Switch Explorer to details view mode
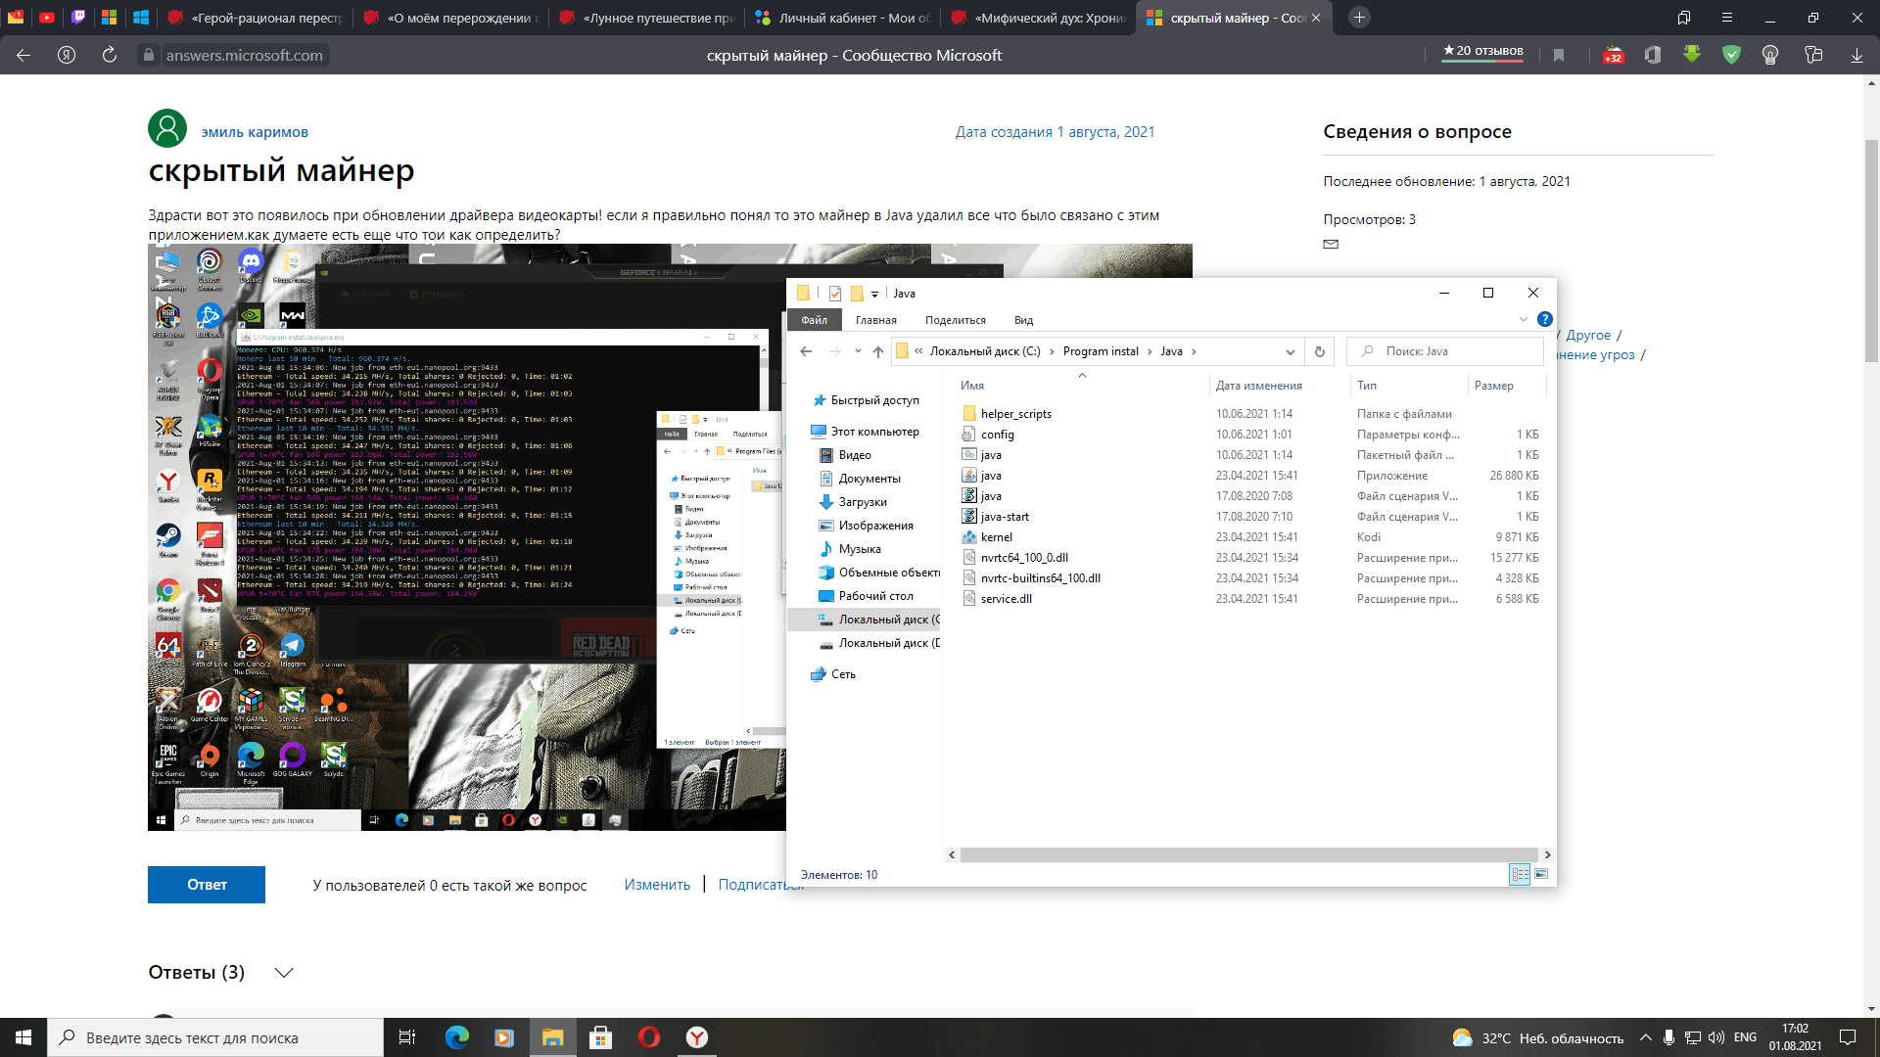This screenshot has width=1880, height=1057. coord(1520,874)
